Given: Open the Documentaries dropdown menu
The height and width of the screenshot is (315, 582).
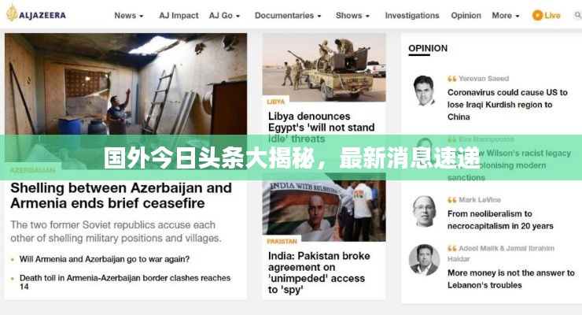Looking at the screenshot, I should tap(288, 16).
